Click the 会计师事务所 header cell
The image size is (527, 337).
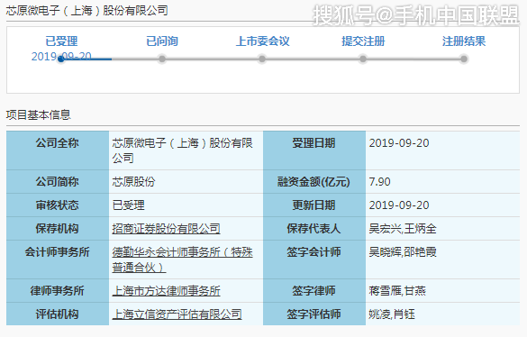click(58, 260)
